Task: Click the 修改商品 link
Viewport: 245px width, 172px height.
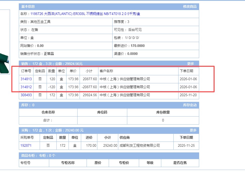Action: pos(190,6)
